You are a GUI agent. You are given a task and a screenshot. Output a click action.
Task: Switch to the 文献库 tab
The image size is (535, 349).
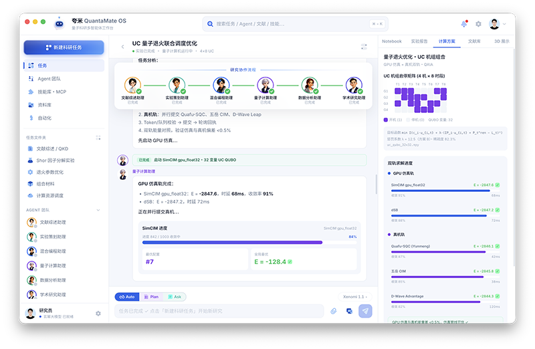tap(474, 41)
